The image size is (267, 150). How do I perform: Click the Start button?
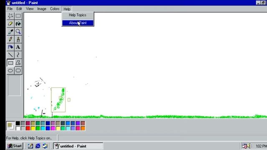[x=15, y=146]
